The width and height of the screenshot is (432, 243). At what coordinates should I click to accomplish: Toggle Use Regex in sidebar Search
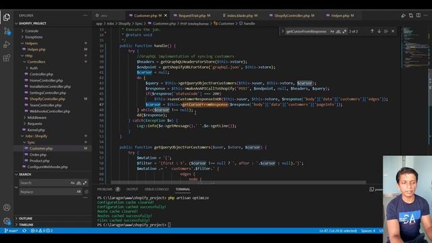click(84, 183)
